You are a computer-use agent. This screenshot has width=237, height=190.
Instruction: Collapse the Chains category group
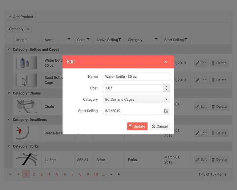[x=9, y=93]
